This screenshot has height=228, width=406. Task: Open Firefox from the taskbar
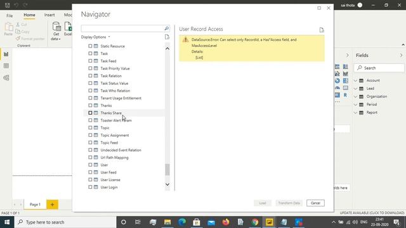point(226,222)
